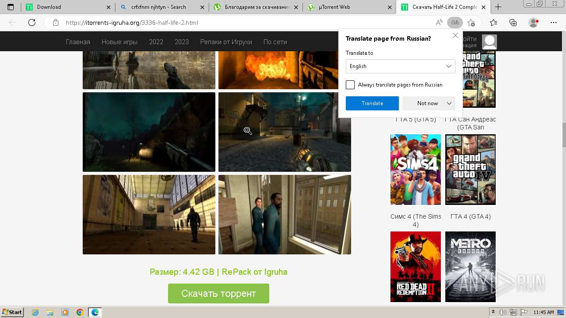
Task: Open Новые игры in the site menu
Action: (119, 42)
